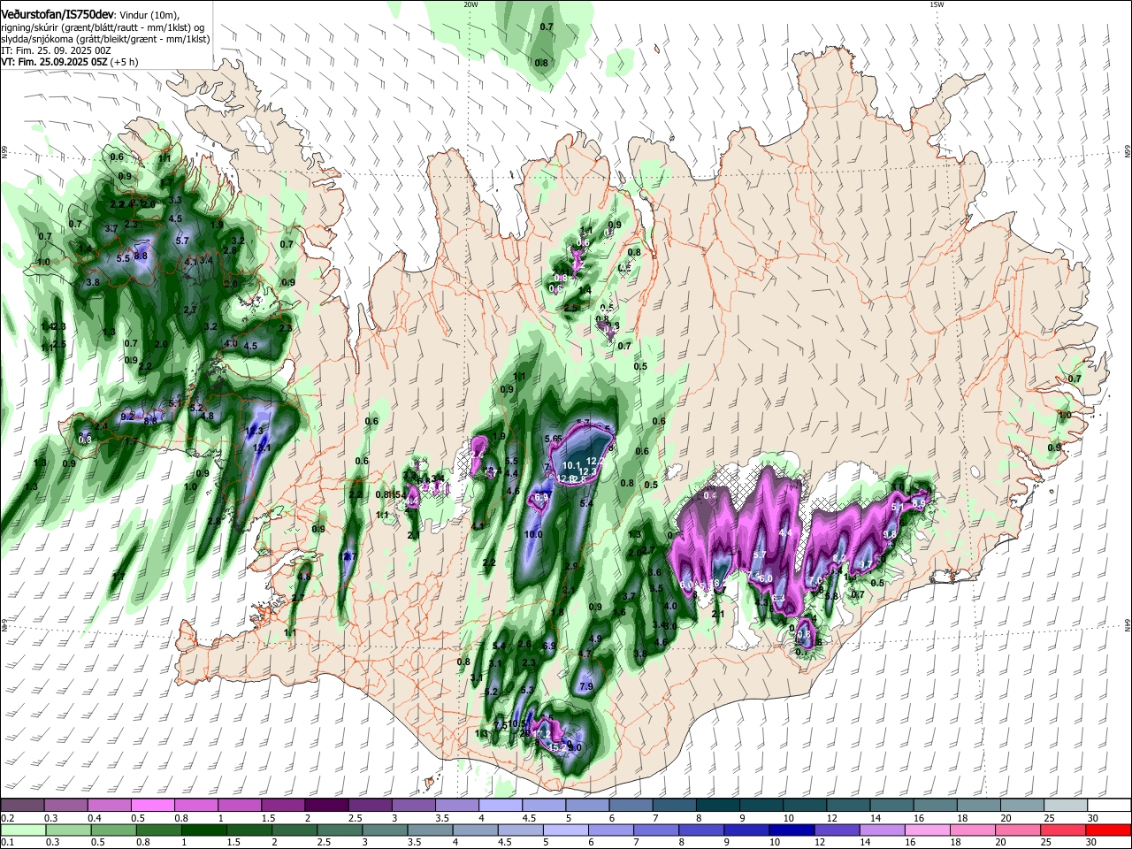1132x849 pixels.
Task: Select the "10.1" value inside the pink outline
Action: click(572, 465)
